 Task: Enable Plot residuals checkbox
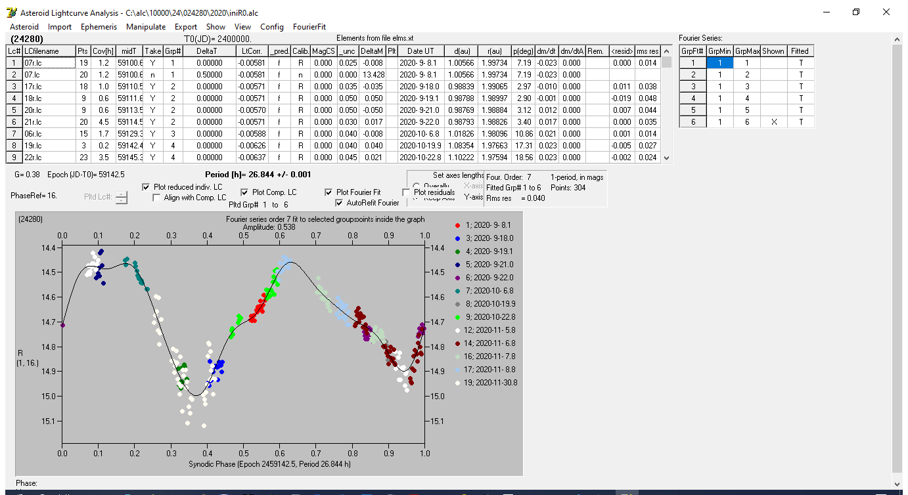click(x=406, y=192)
